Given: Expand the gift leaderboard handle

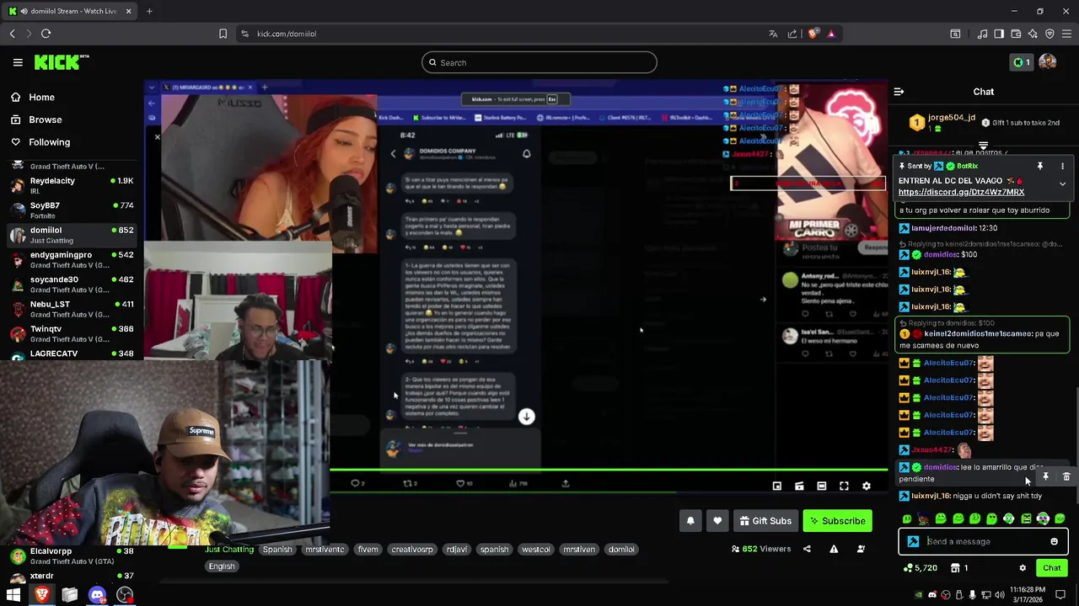Looking at the screenshot, I should click(983, 146).
